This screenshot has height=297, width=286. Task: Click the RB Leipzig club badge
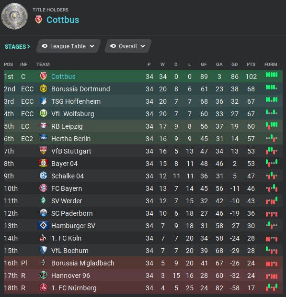click(x=43, y=126)
